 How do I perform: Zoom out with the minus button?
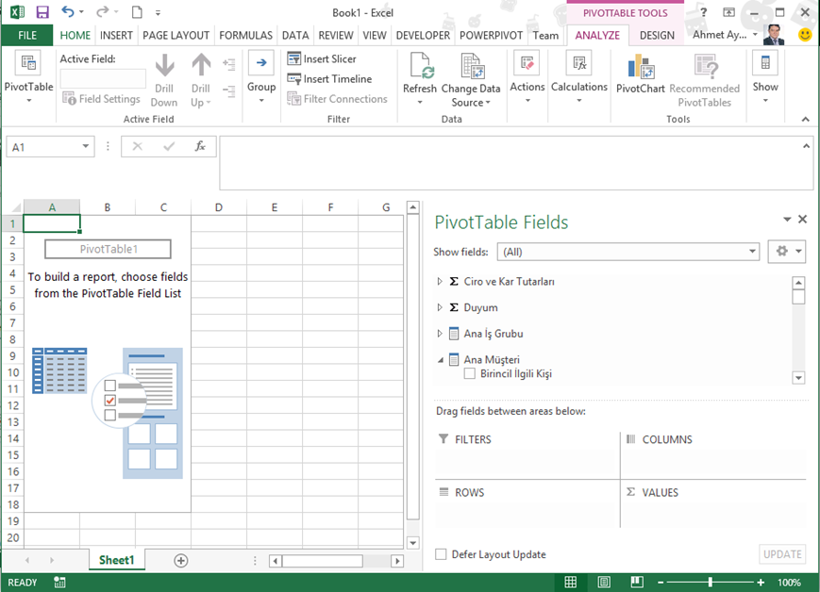[x=661, y=582]
